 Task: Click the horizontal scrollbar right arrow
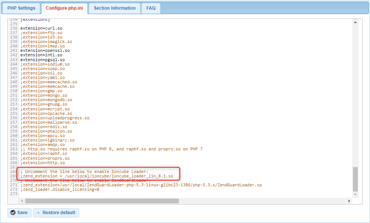coord(349,201)
